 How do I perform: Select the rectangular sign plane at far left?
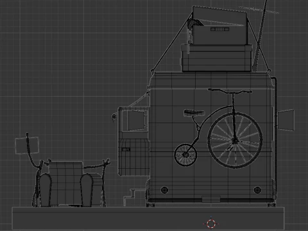point(27,146)
